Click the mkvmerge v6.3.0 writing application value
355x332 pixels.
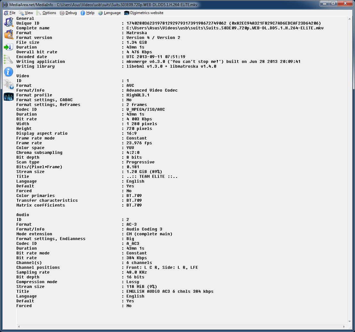tap(213, 61)
